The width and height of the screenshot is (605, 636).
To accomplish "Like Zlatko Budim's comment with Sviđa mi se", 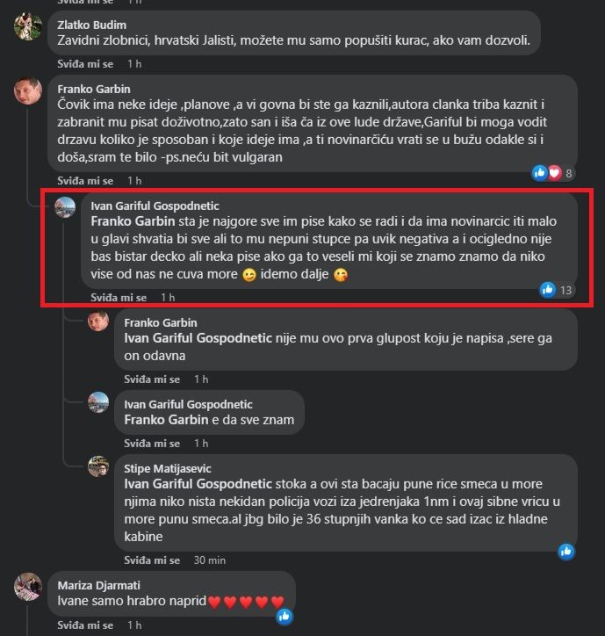I will [x=85, y=64].
